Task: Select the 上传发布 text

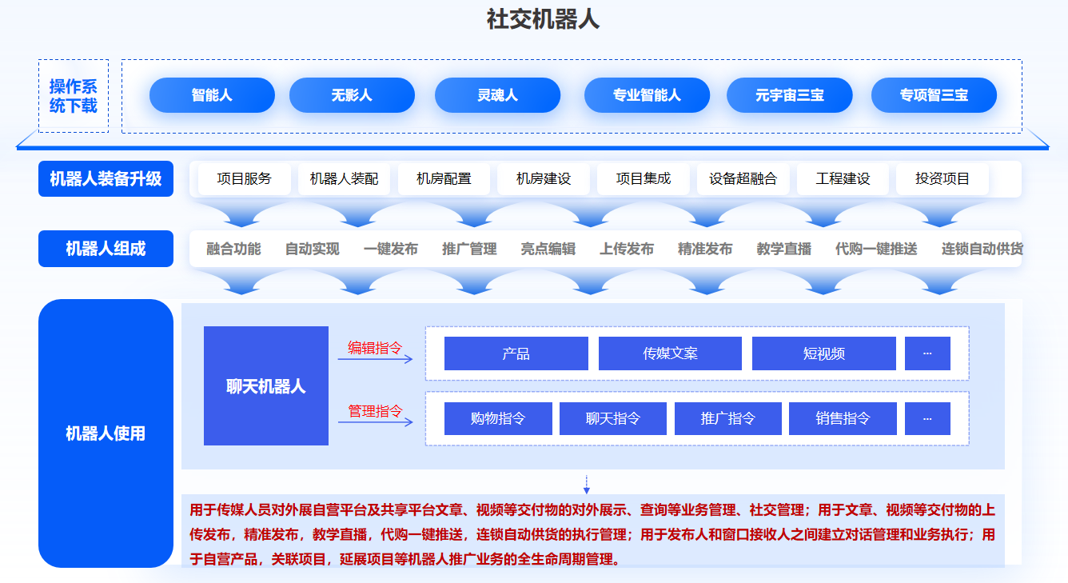Action: click(627, 249)
